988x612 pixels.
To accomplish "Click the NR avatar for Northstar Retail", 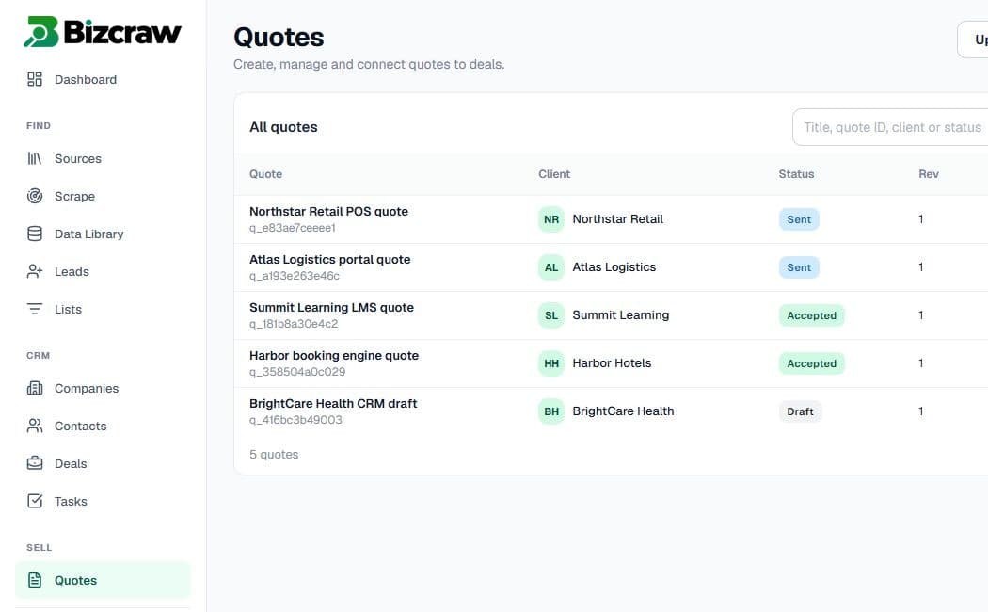I will click(x=551, y=219).
